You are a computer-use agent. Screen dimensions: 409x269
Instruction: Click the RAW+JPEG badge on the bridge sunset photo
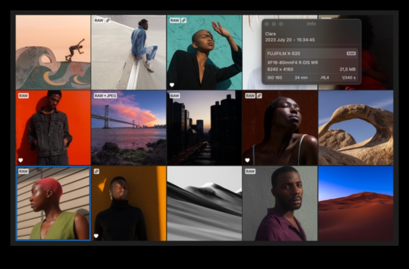[x=106, y=96]
